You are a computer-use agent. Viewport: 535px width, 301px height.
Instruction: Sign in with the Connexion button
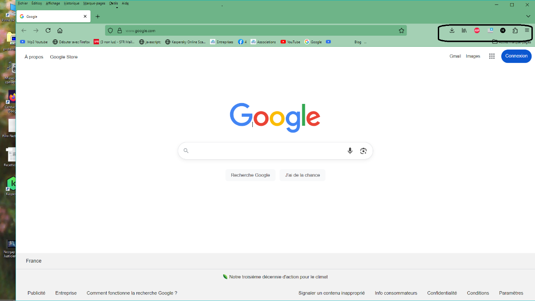516,56
